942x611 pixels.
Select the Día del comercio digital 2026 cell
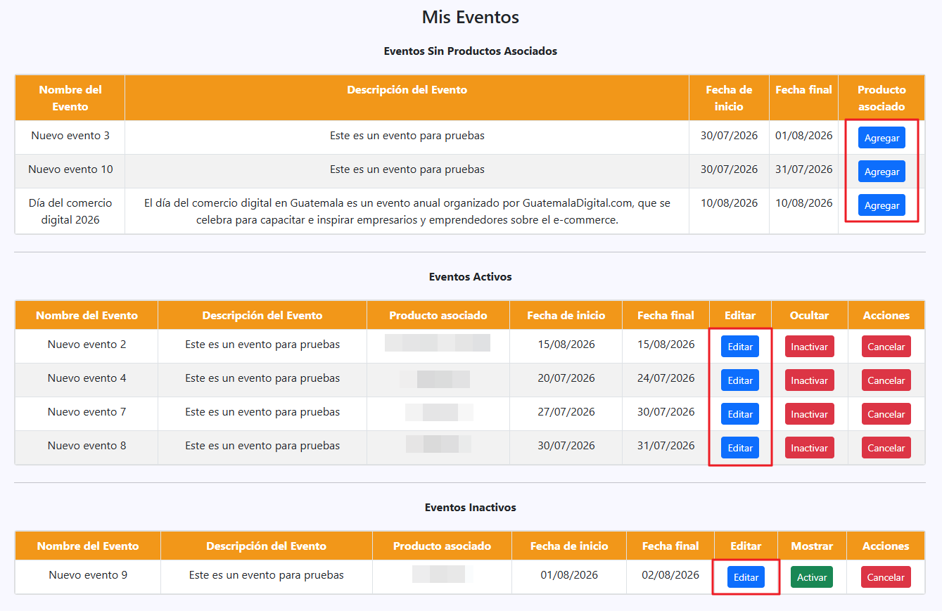tap(70, 211)
